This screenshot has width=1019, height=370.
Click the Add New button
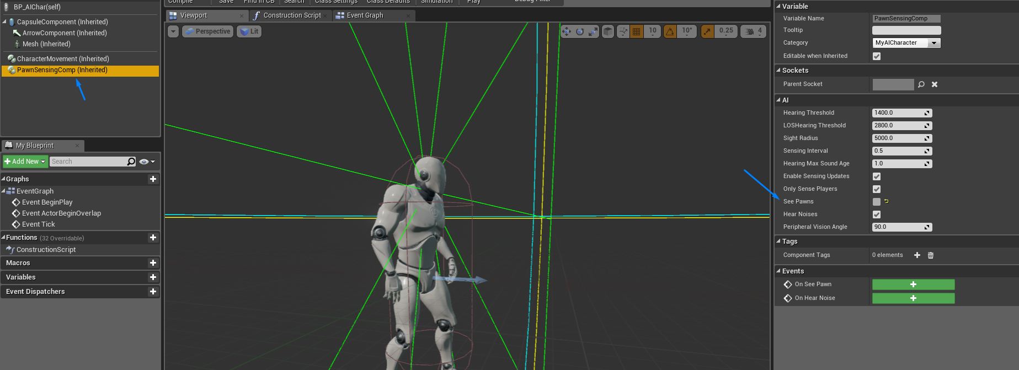[25, 162]
